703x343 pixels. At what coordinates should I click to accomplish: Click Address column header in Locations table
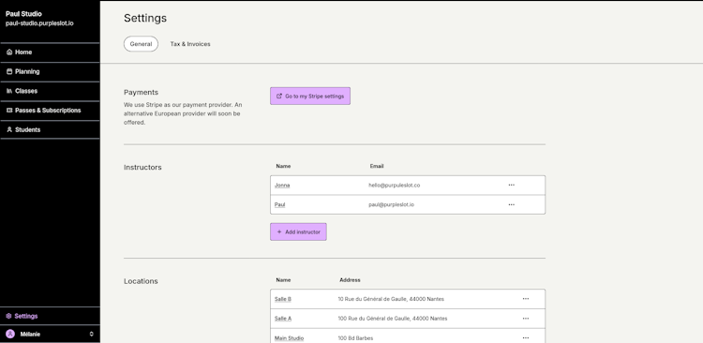click(350, 280)
